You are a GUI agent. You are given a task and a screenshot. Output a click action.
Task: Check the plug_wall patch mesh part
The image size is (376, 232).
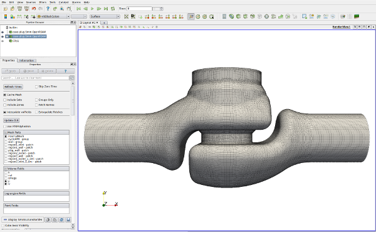pyautogui.click(x=6, y=150)
